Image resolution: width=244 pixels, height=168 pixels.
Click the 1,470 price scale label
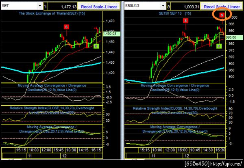(110, 21)
